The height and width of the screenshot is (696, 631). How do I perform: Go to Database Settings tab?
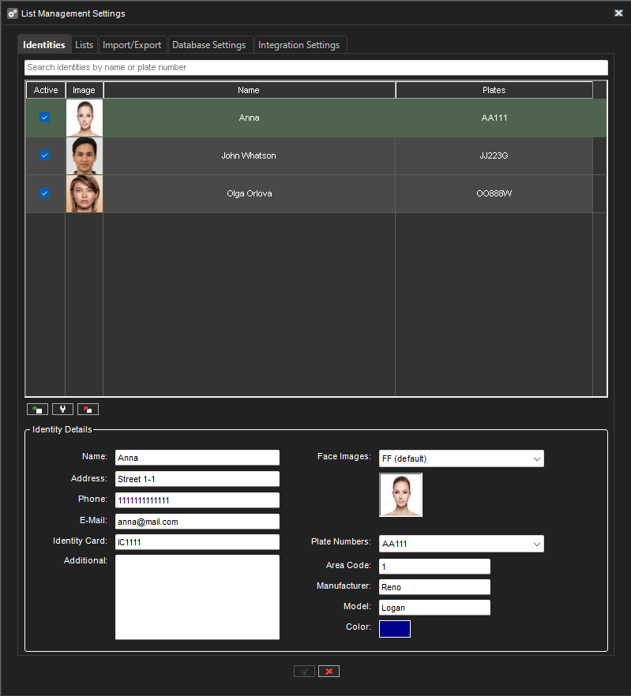(x=209, y=45)
